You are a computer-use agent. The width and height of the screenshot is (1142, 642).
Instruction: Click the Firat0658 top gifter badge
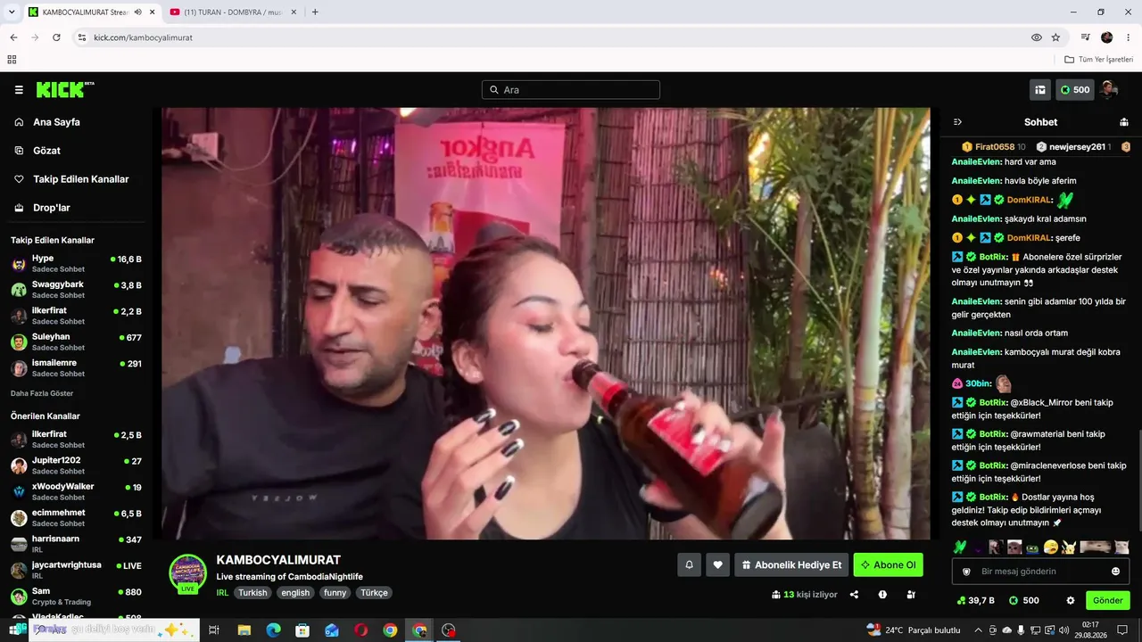tap(993, 147)
